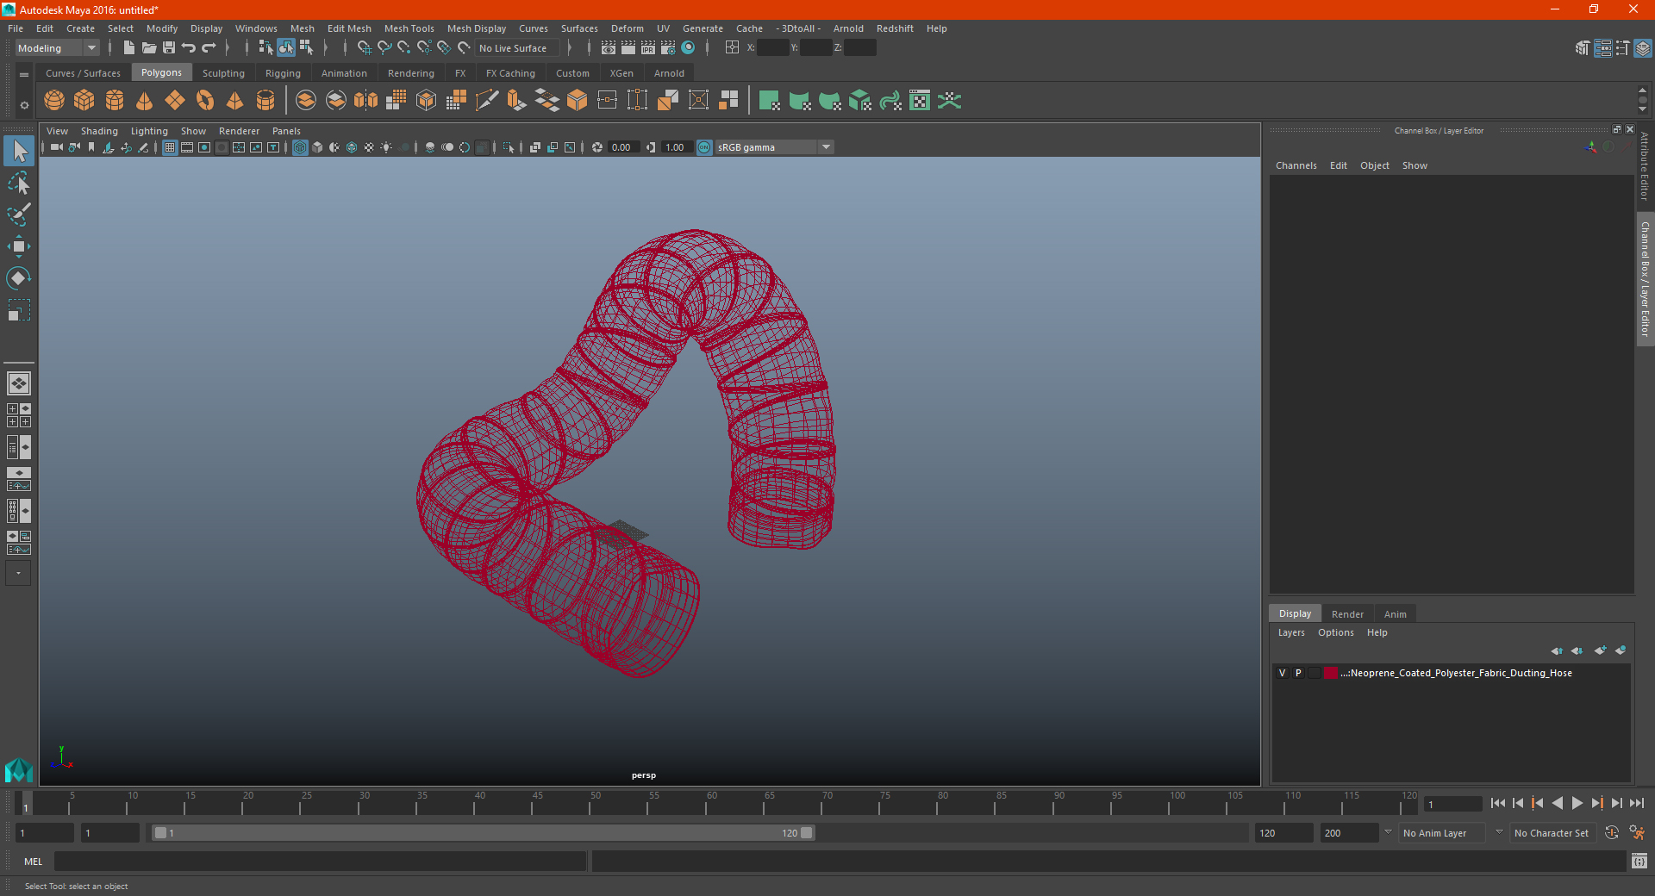Click the Extrude shelf icon

pos(517,101)
